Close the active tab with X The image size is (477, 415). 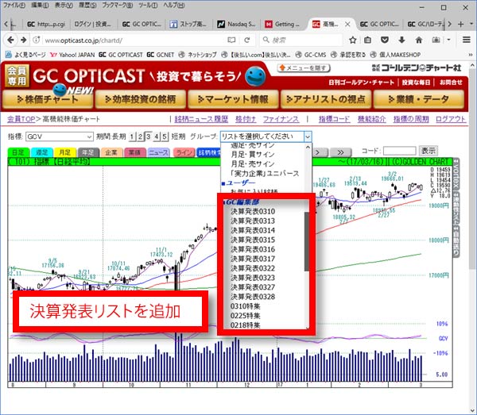coord(347,24)
